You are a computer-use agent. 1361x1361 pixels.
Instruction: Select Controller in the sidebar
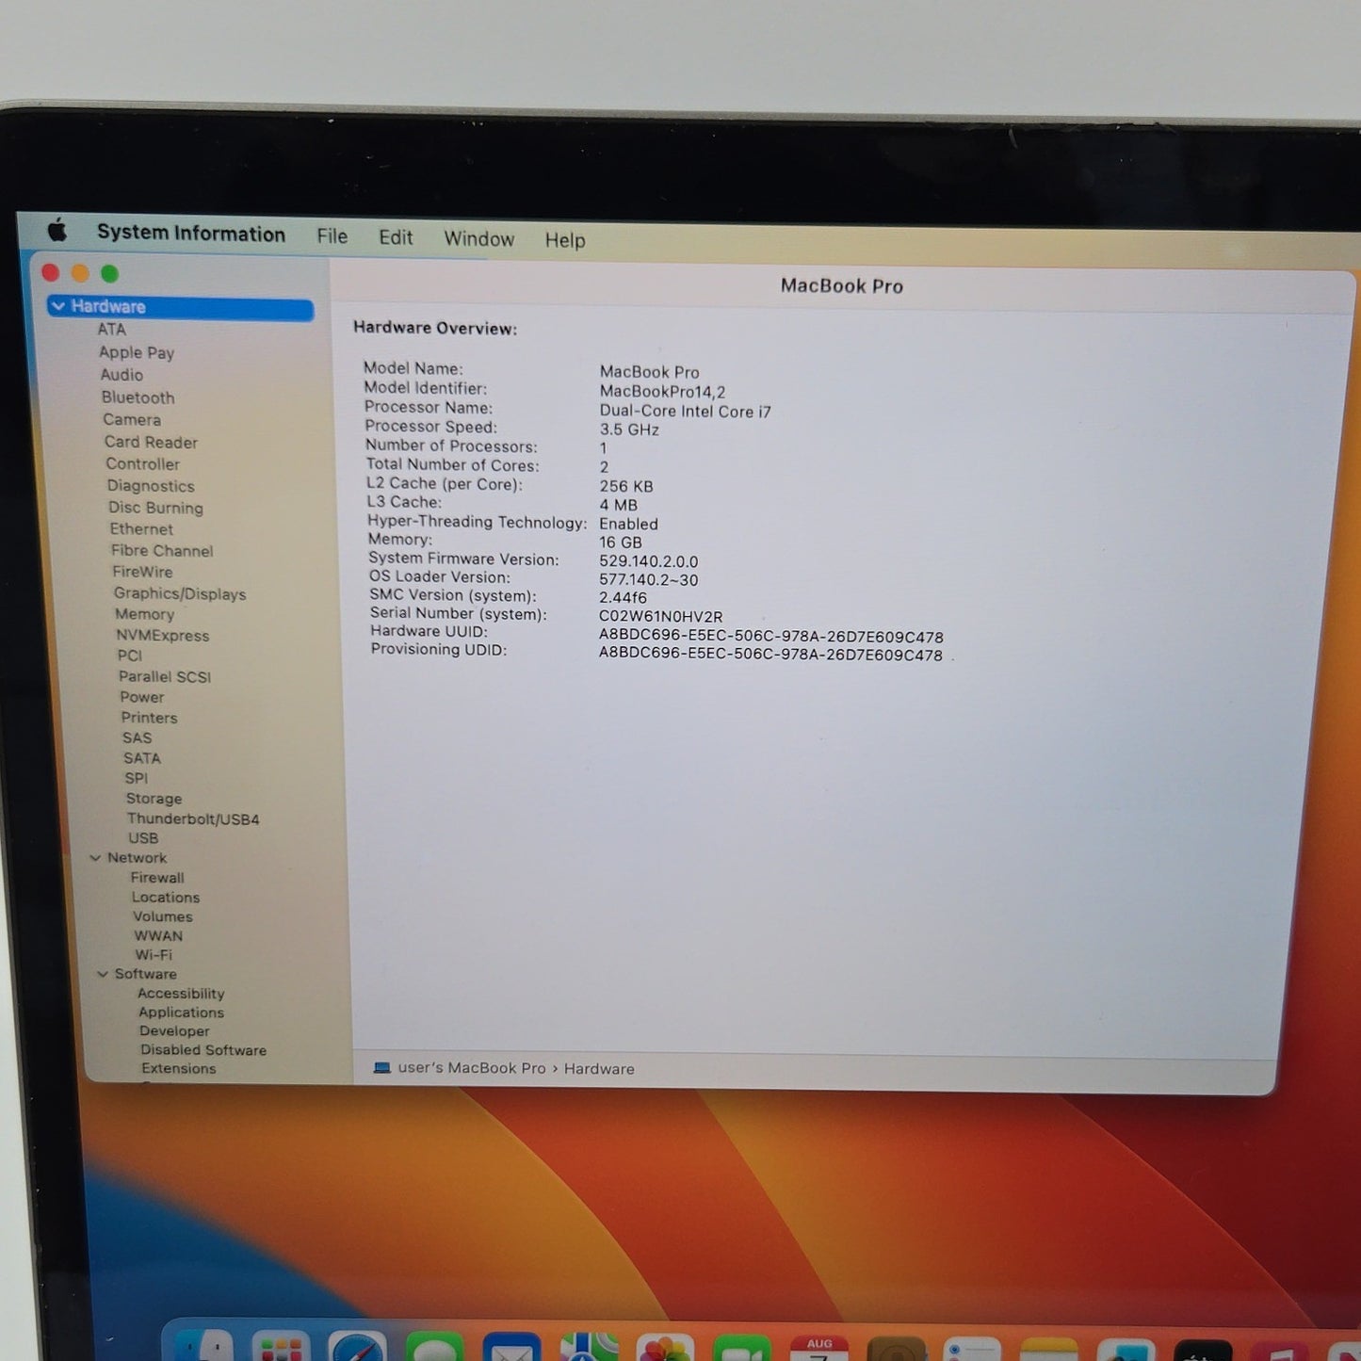tap(142, 464)
